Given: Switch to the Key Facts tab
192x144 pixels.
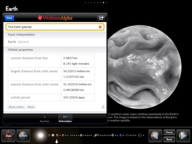Looking at the screenshot, I should coord(45,119).
